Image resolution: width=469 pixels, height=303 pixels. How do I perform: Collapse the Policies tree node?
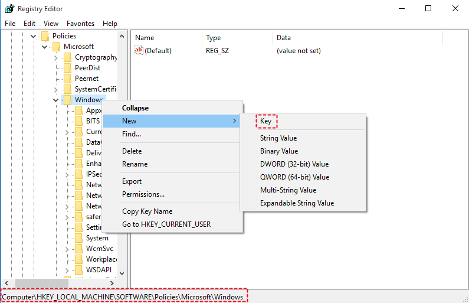[x=33, y=36]
